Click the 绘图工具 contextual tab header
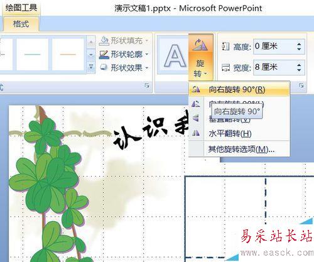 [x=21, y=8]
